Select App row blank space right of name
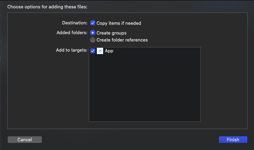 click(157, 51)
